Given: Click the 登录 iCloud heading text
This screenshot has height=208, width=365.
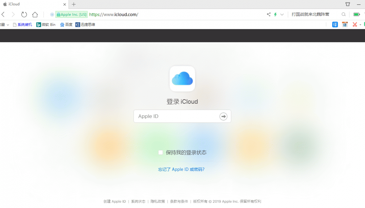Looking at the screenshot, I should pyautogui.click(x=182, y=102).
